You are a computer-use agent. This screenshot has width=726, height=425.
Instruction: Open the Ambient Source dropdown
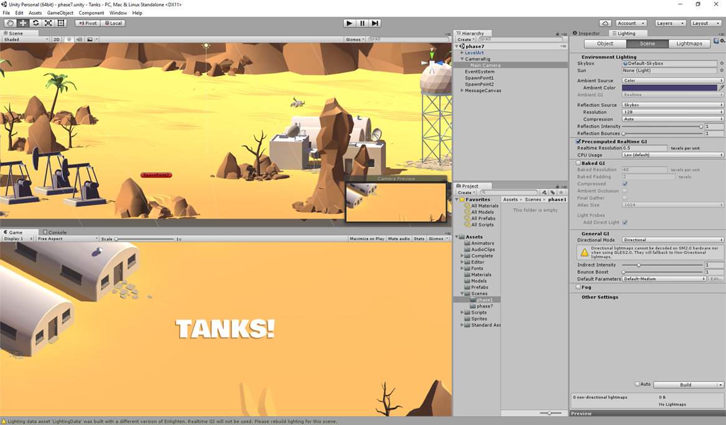[672, 81]
